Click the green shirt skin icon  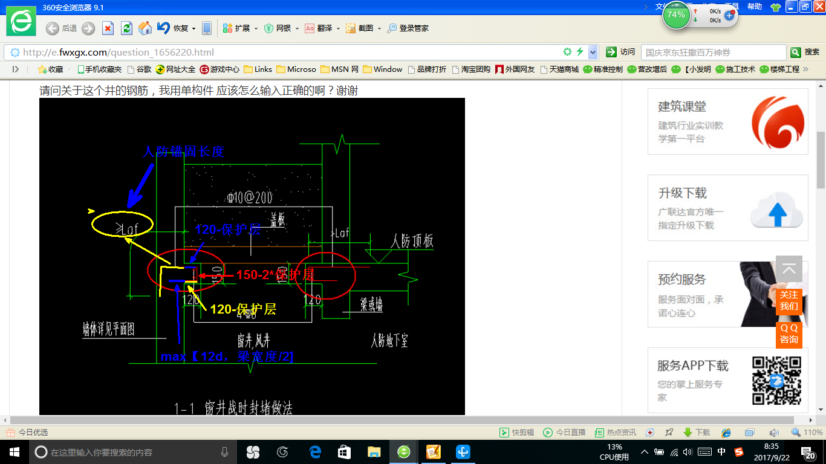point(776,7)
